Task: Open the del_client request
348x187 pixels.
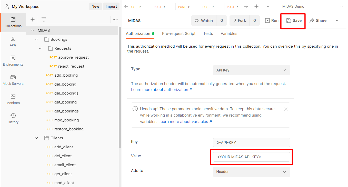Action: pyautogui.click(x=59, y=156)
